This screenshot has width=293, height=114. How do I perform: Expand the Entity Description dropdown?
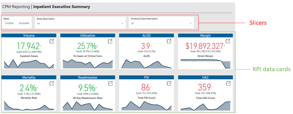coord(122,24)
